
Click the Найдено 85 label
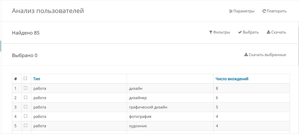pyautogui.click(x=26, y=33)
